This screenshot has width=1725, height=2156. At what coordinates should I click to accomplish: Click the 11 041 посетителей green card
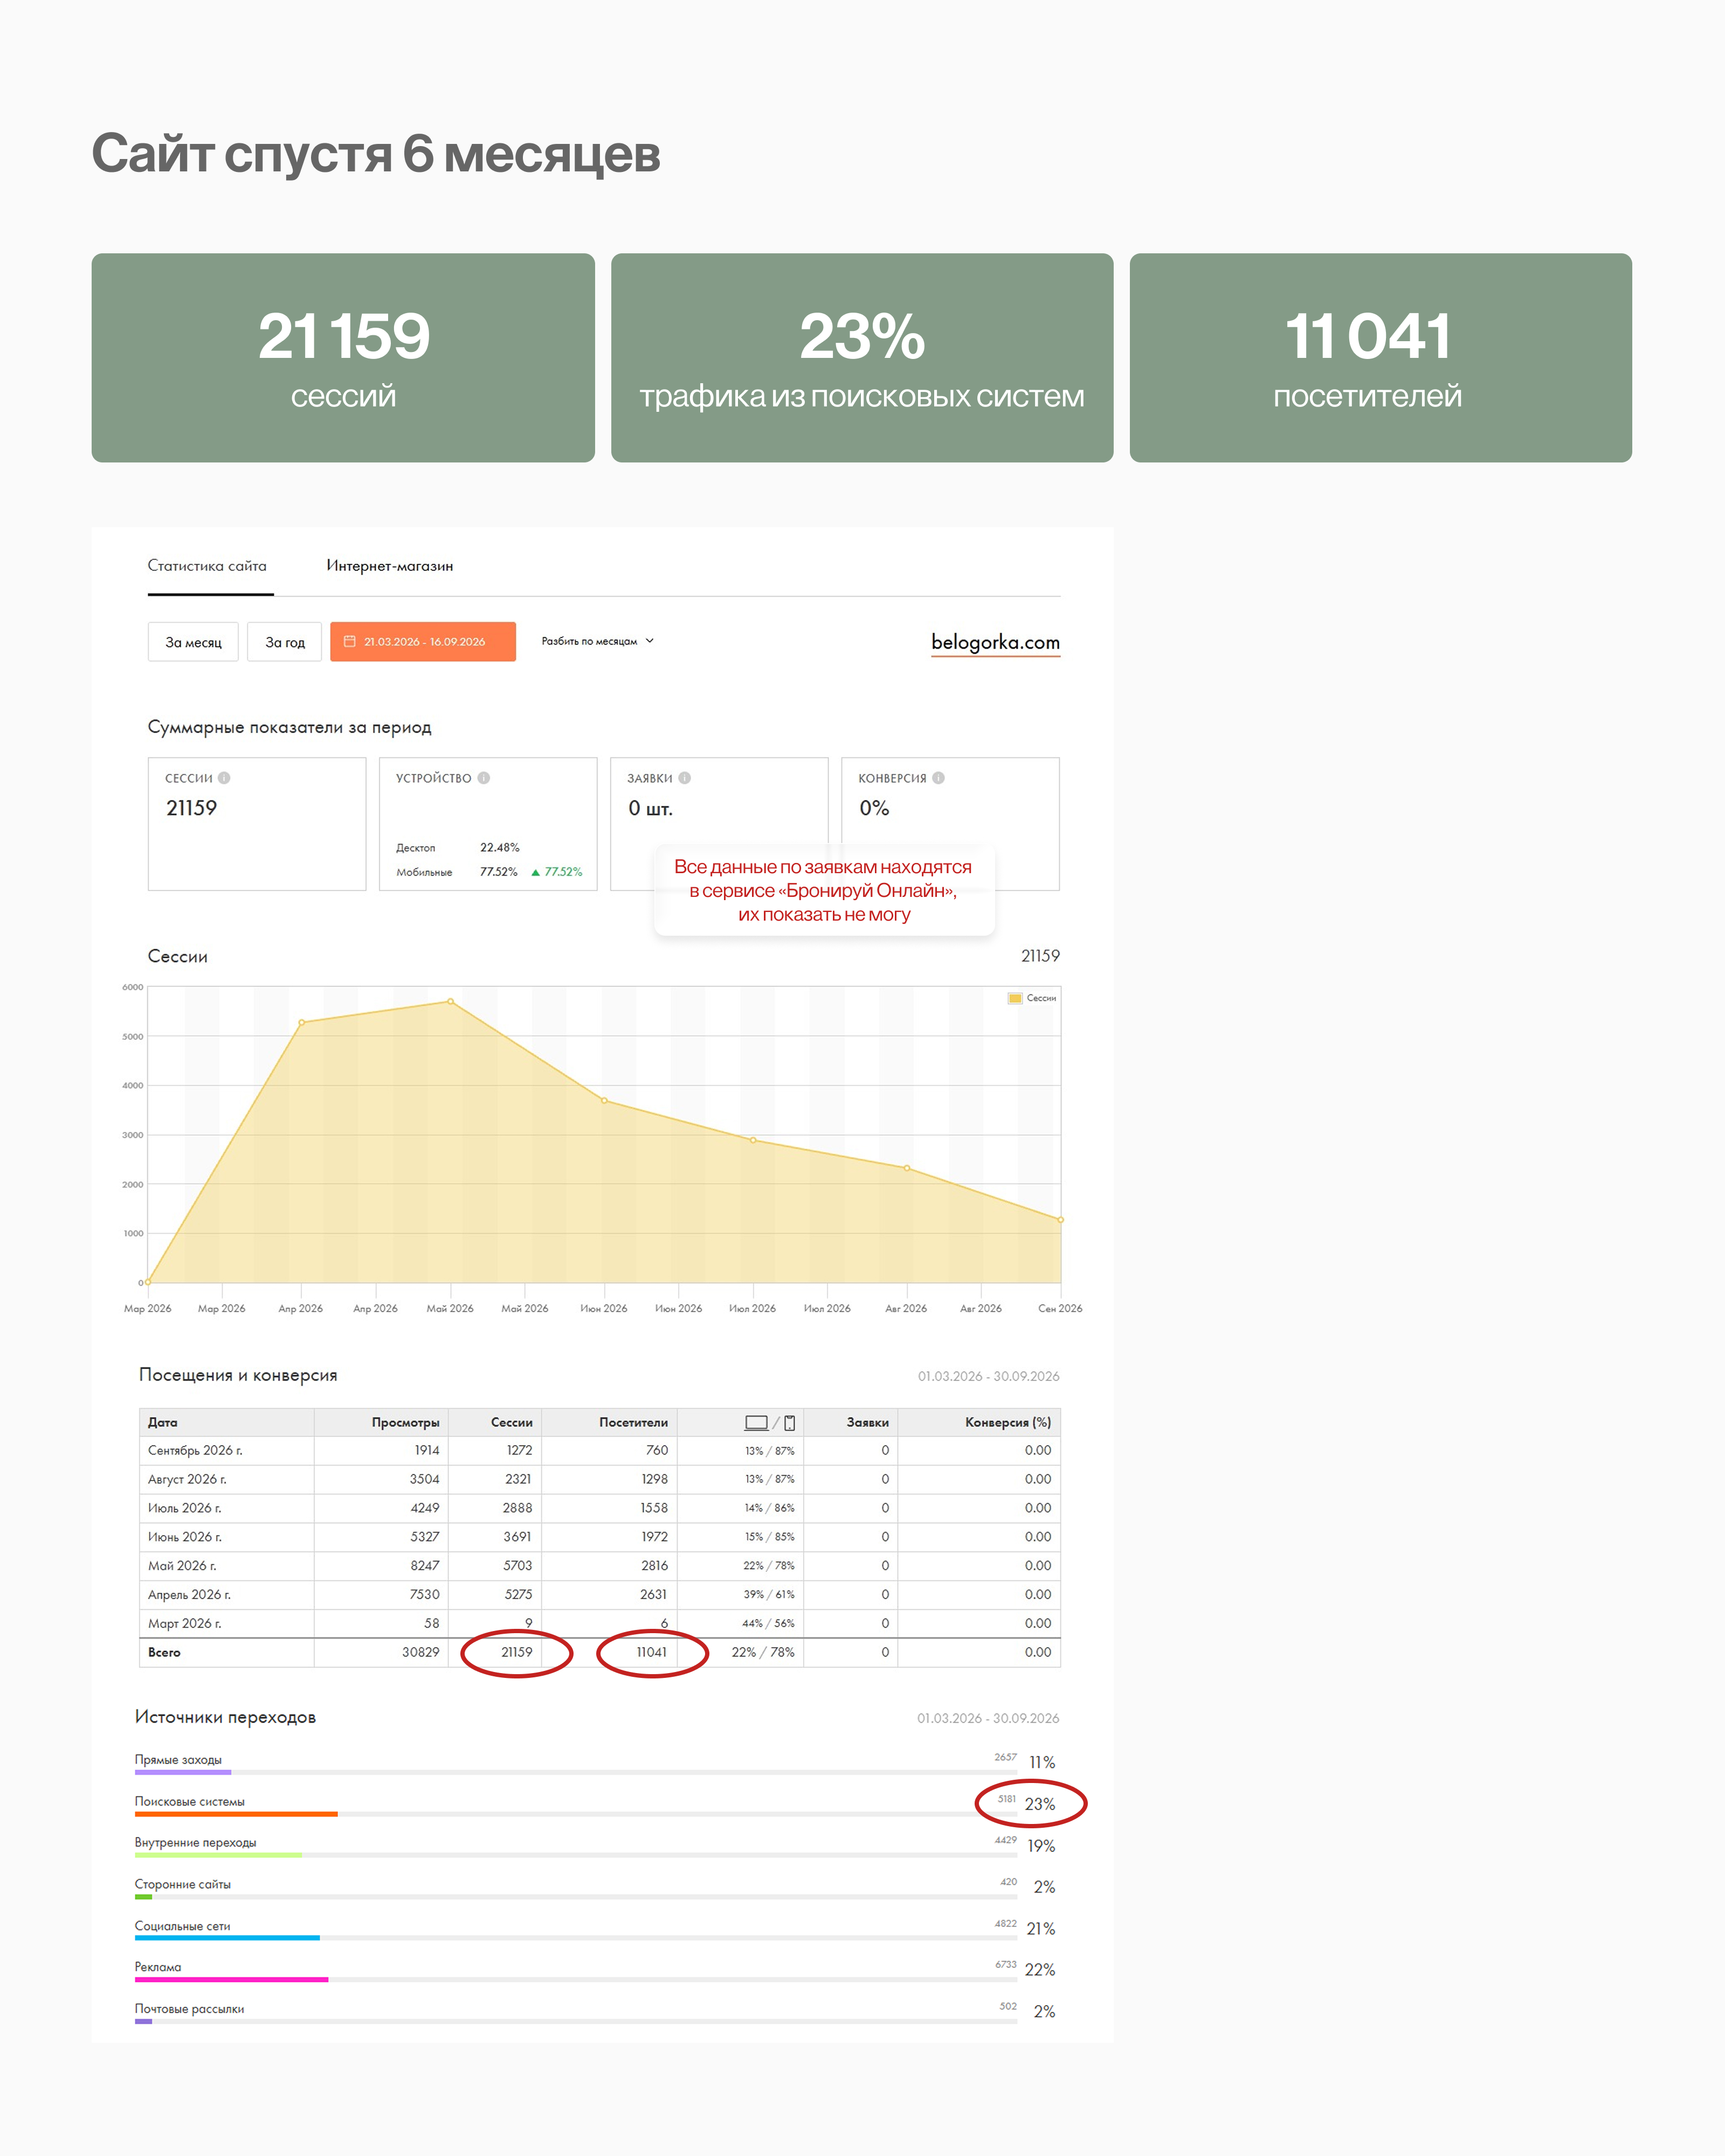click(1381, 358)
